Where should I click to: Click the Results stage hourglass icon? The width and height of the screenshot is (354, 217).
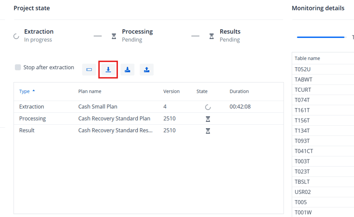pos(211,36)
